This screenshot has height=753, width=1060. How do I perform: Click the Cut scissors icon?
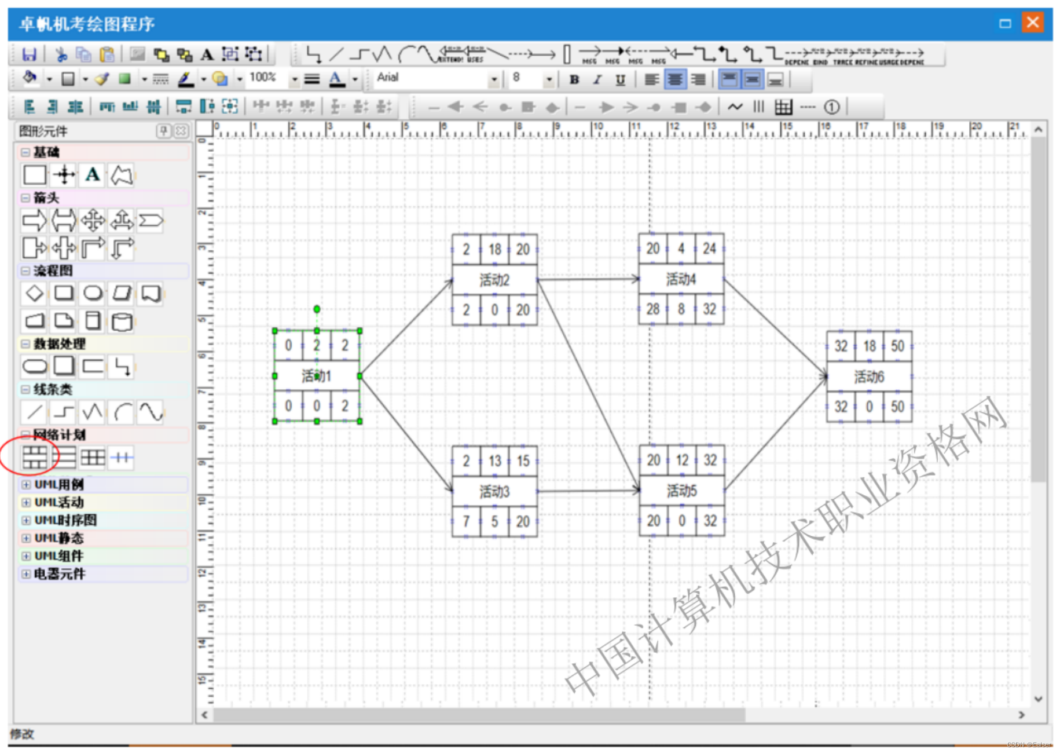(61, 54)
